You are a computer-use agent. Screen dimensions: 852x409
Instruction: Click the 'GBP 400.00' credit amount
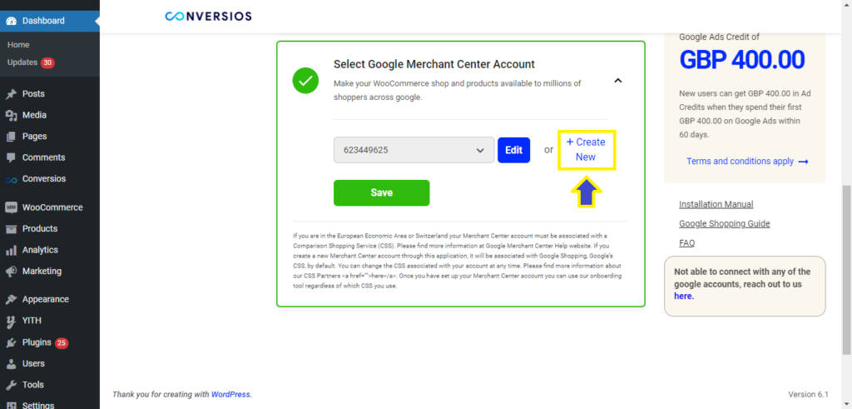click(741, 60)
